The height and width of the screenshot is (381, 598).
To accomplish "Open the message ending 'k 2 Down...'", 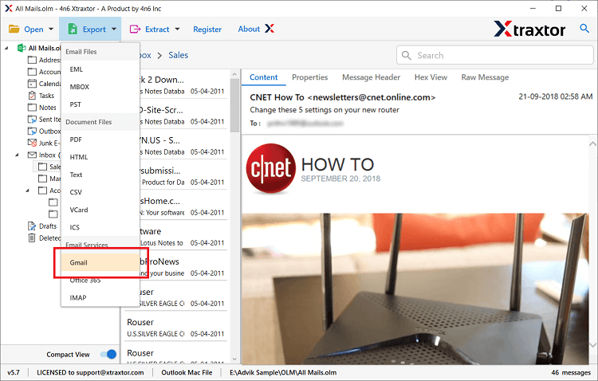I will pos(175,85).
